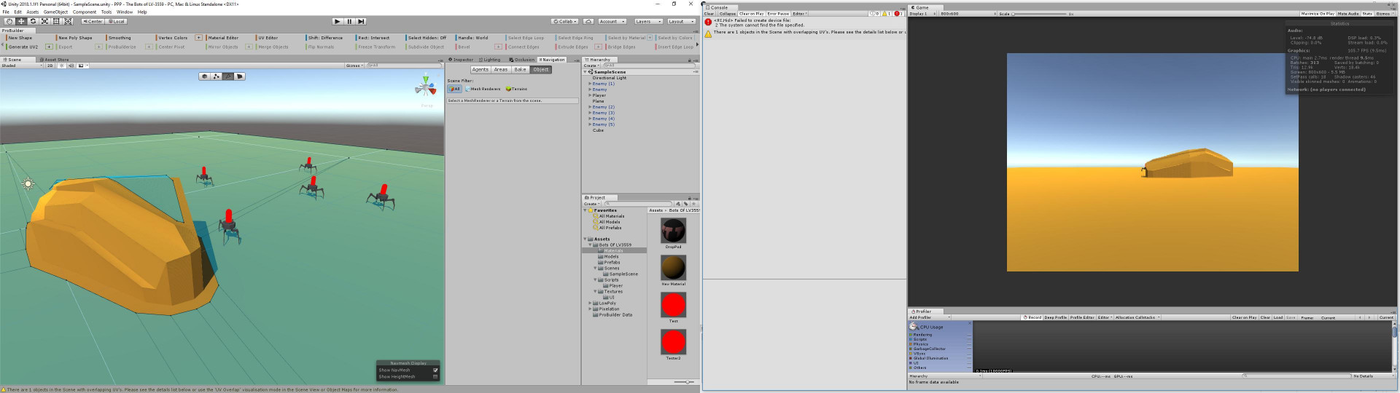
Task: Click the Mesh Renderers scene filter
Action: [x=483, y=89]
